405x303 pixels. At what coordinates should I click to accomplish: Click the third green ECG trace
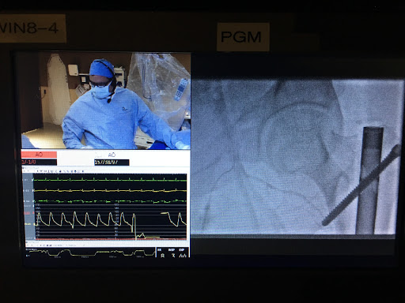(x=110, y=201)
